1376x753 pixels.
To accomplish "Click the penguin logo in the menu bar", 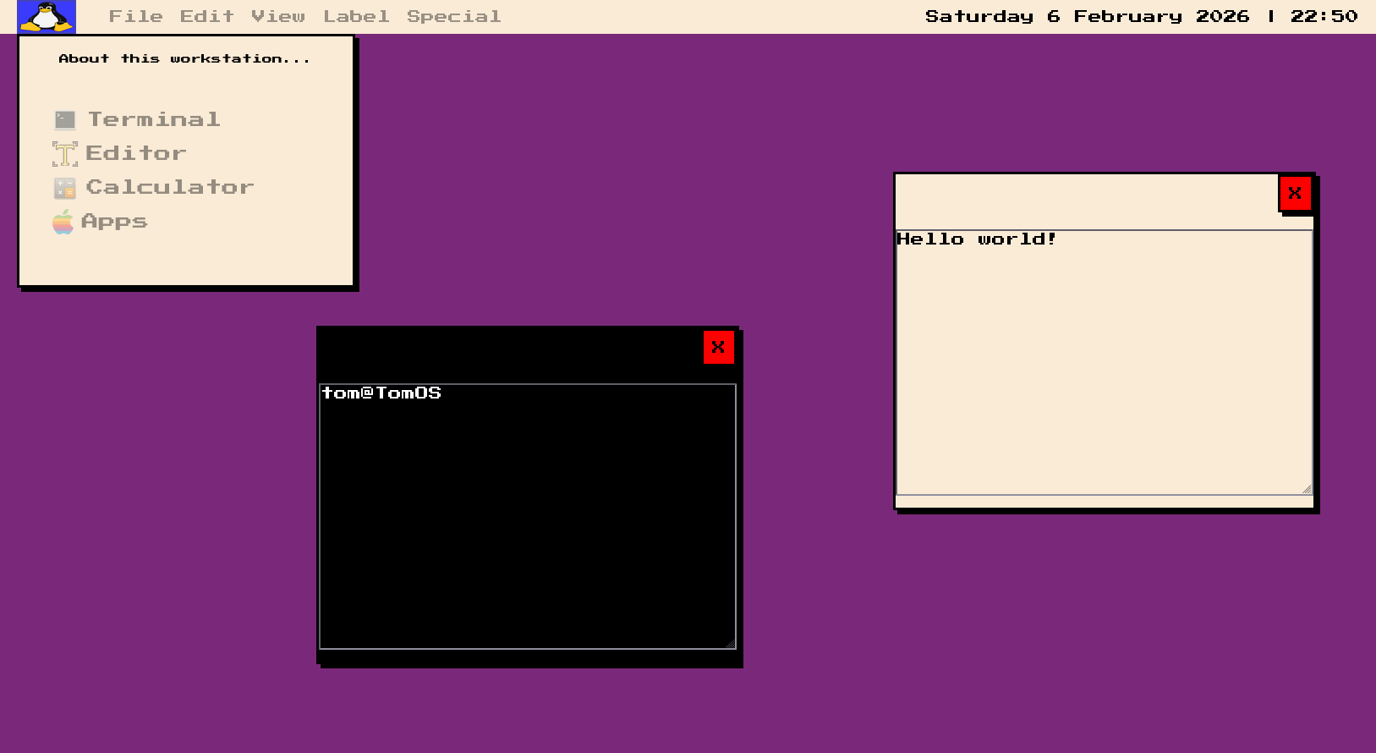I will (x=47, y=17).
